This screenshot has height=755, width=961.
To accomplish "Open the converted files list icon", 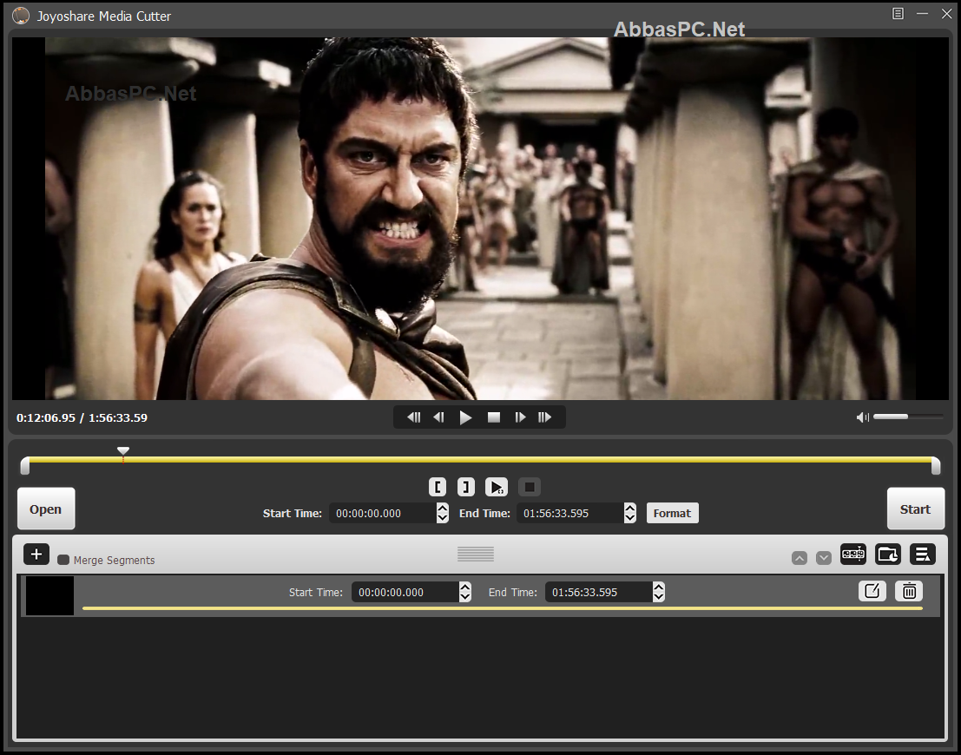I will (x=923, y=554).
